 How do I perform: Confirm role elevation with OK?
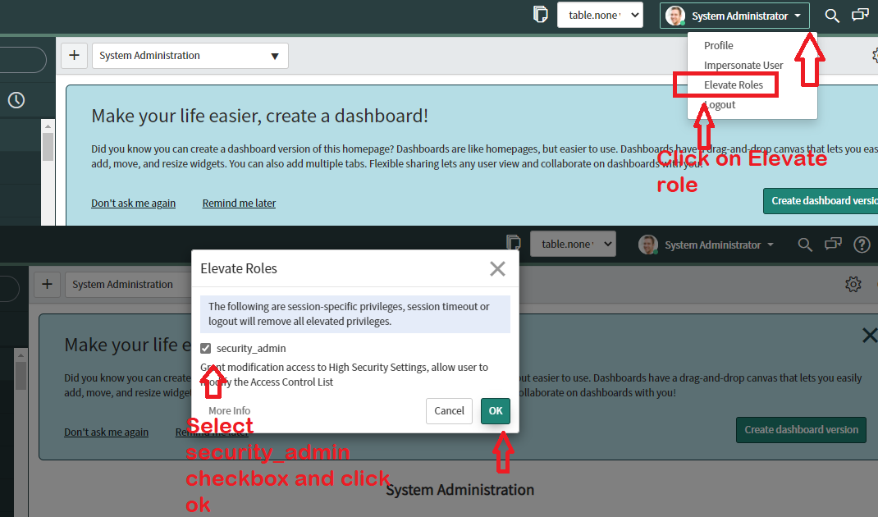[495, 411]
